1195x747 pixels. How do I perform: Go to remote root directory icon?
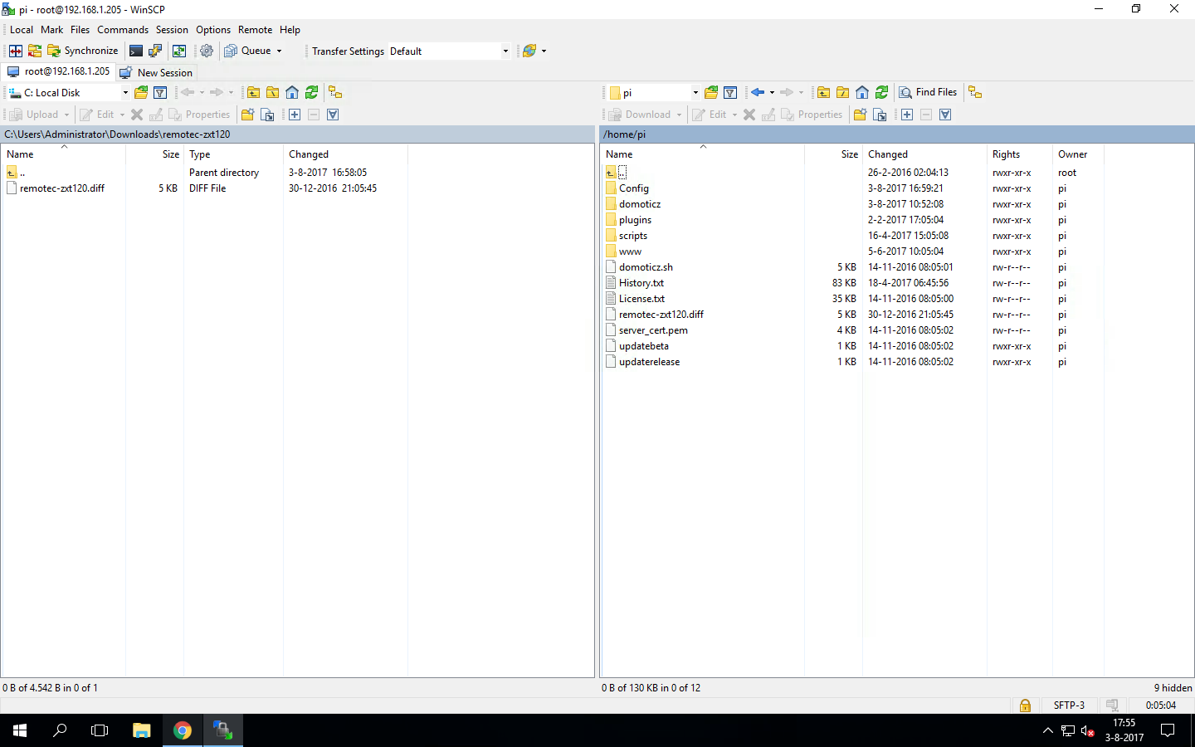pyautogui.click(x=842, y=92)
